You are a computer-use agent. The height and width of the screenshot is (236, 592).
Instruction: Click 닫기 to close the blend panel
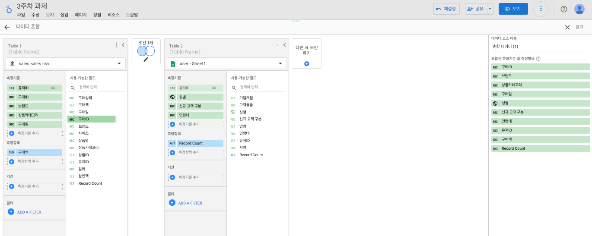(x=579, y=27)
